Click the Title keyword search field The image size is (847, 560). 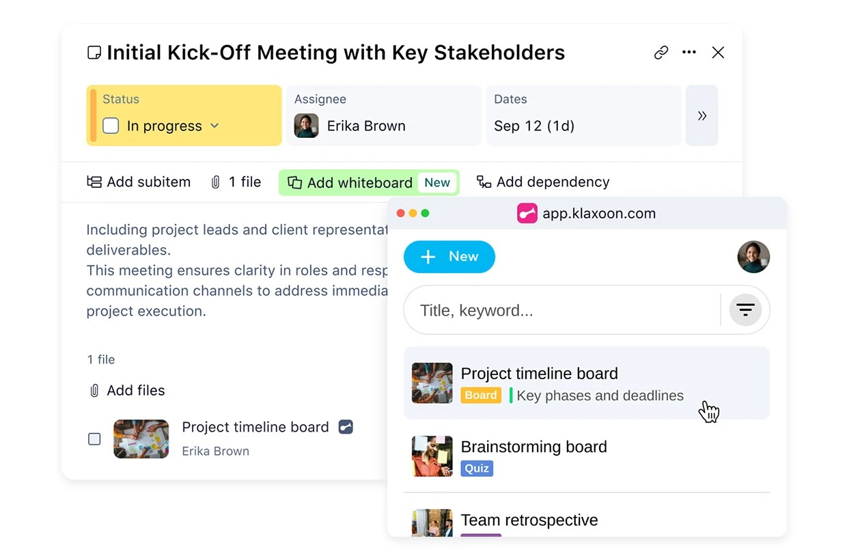tap(546, 309)
